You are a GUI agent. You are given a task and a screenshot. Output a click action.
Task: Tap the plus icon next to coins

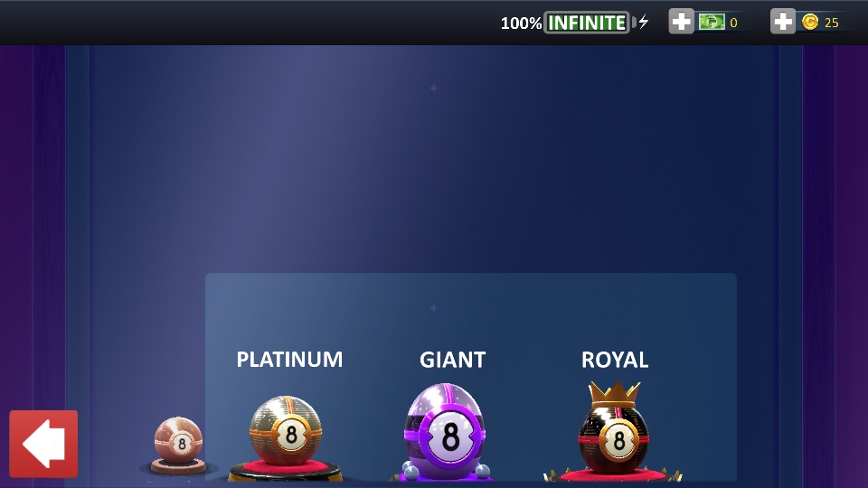(x=783, y=22)
